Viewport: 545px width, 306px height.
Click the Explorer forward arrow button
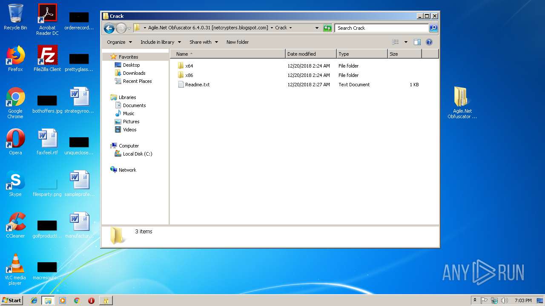(121, 28)
